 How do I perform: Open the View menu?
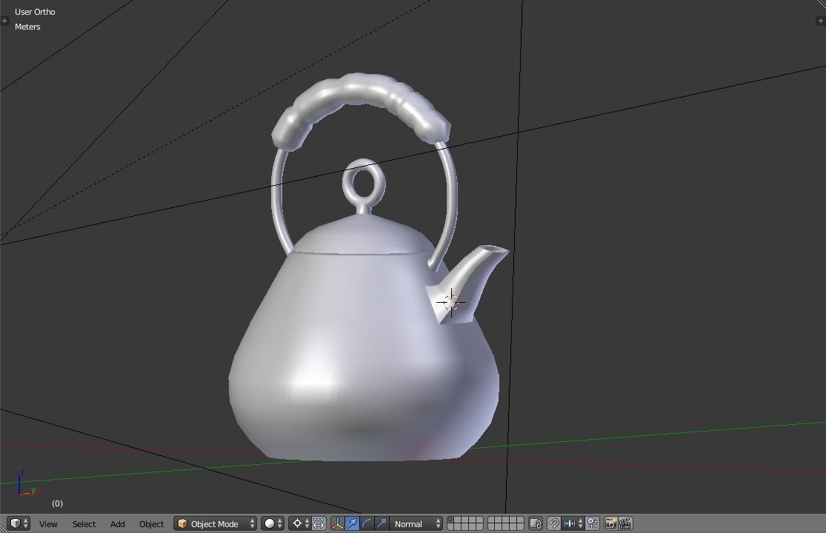(48, 524)
